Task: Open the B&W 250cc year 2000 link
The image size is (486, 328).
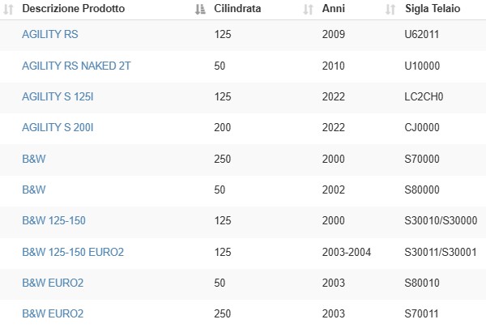Action: (34, 159)
